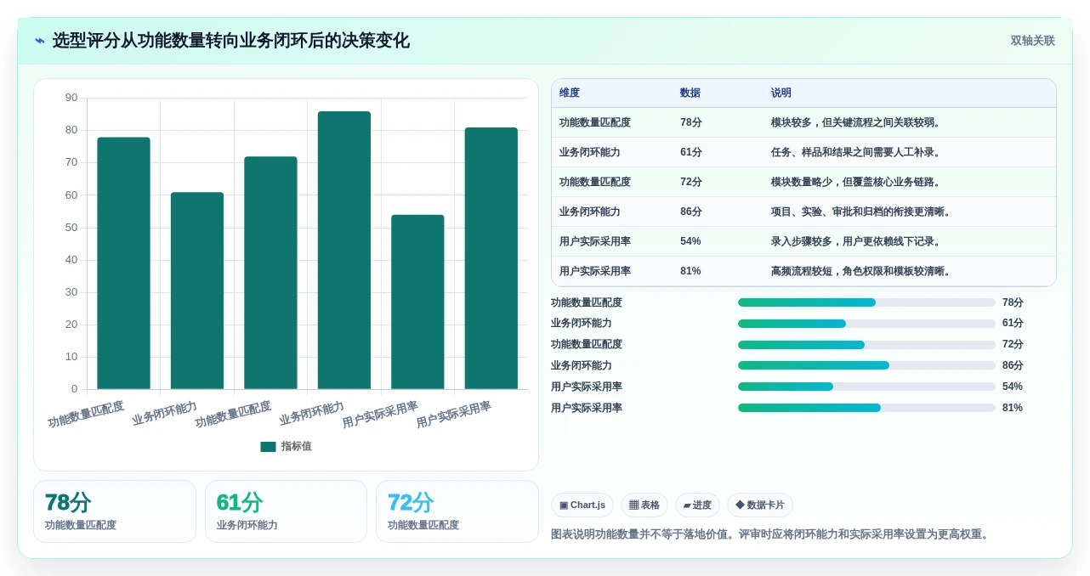Select the 数据卡片 tag chip

pyautogui.click(x=760, y=505)
